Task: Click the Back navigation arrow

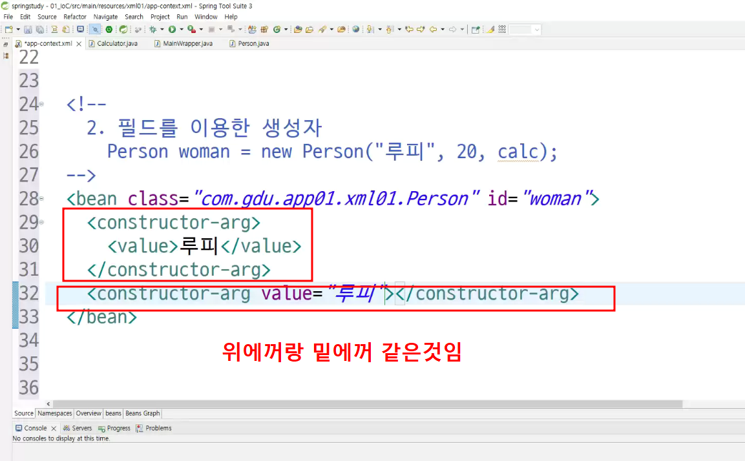Action: tap(434, 30)
